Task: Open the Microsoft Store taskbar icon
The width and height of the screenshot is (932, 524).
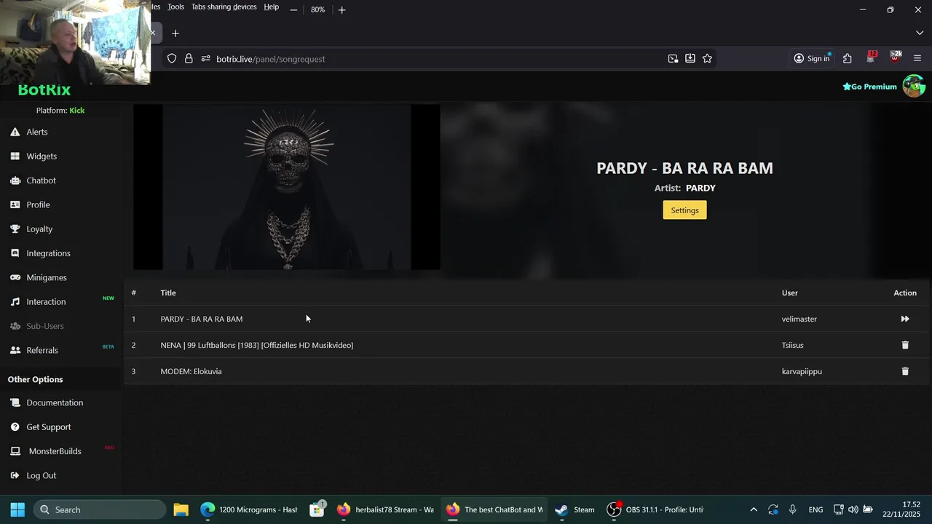Action: pyautogui.click(x=317, y=509)
